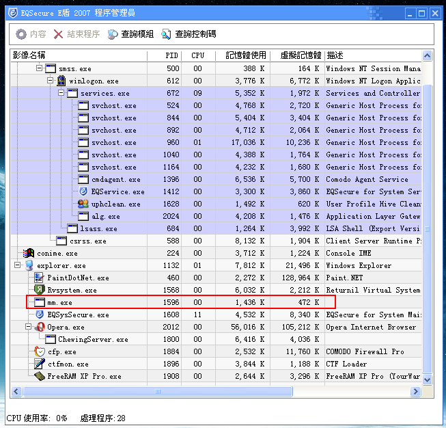Image resolution: width=446 pixels, height=428 pixels.
Task: Select the Rvsystem.exe shield icon
Action: 40,290
